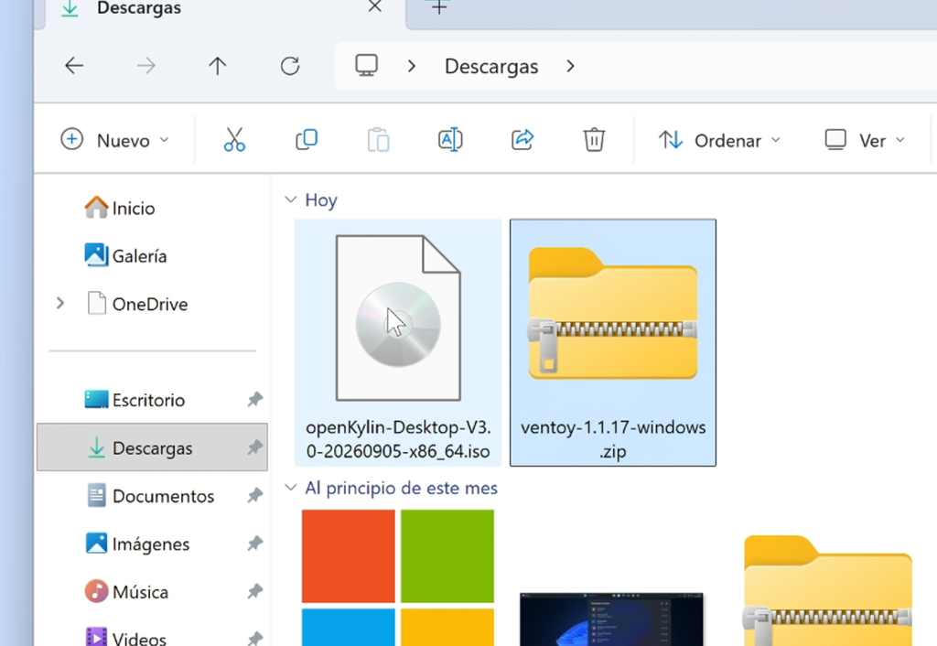Close the Descargas tab
Screen dimensions: 937x646
click(374, 6)
